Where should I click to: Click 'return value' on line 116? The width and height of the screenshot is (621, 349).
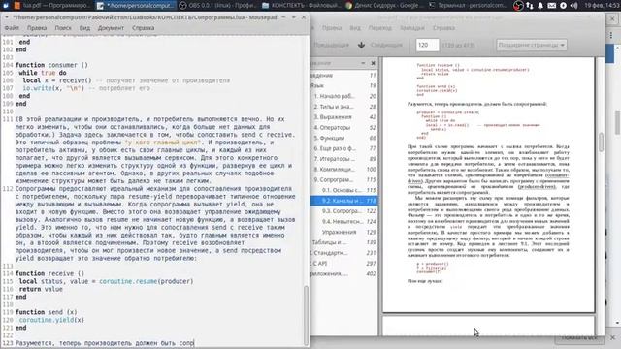pos(41,289)
